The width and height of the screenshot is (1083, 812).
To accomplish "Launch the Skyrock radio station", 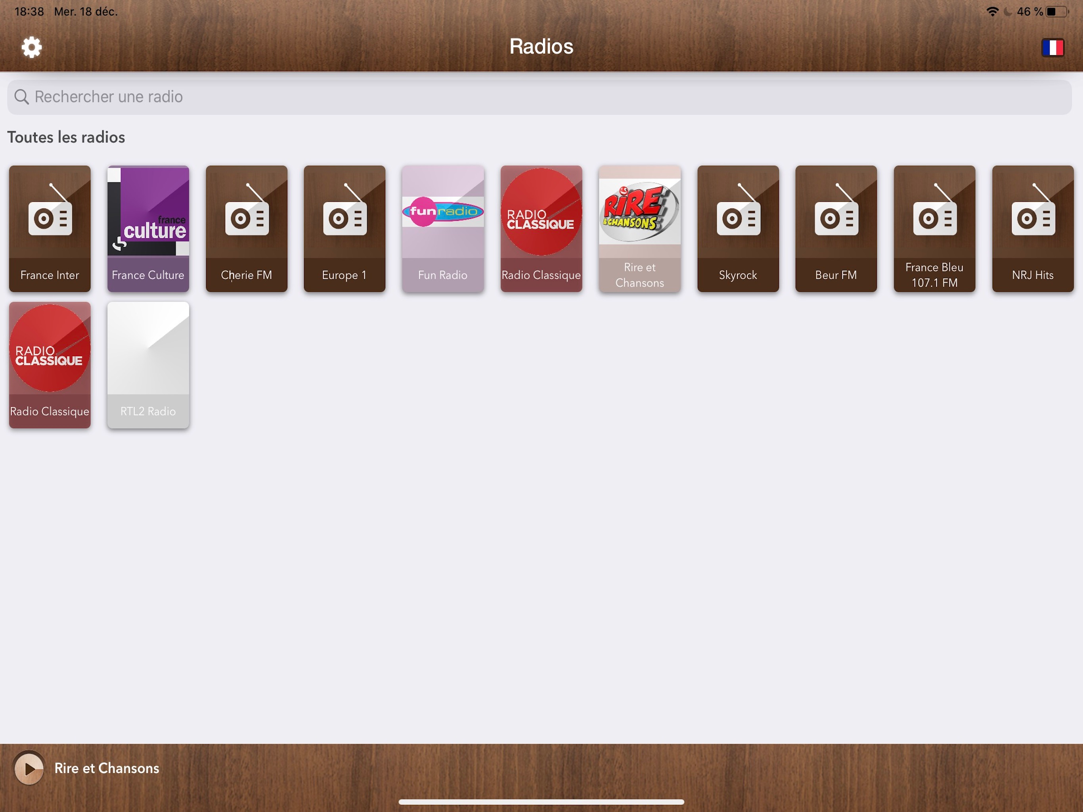I will pyautogui.click(x=739, y=229).
